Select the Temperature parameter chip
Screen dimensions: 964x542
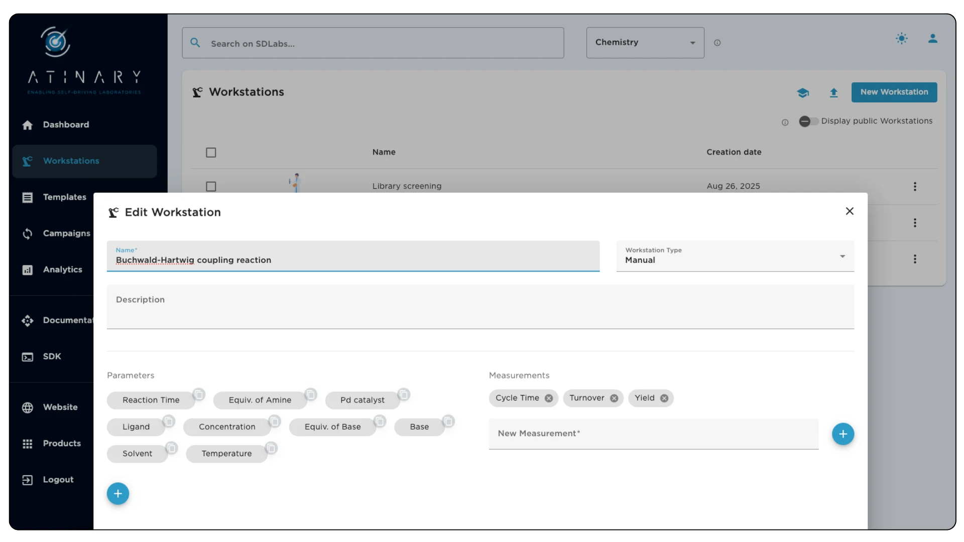click(226, 454)
